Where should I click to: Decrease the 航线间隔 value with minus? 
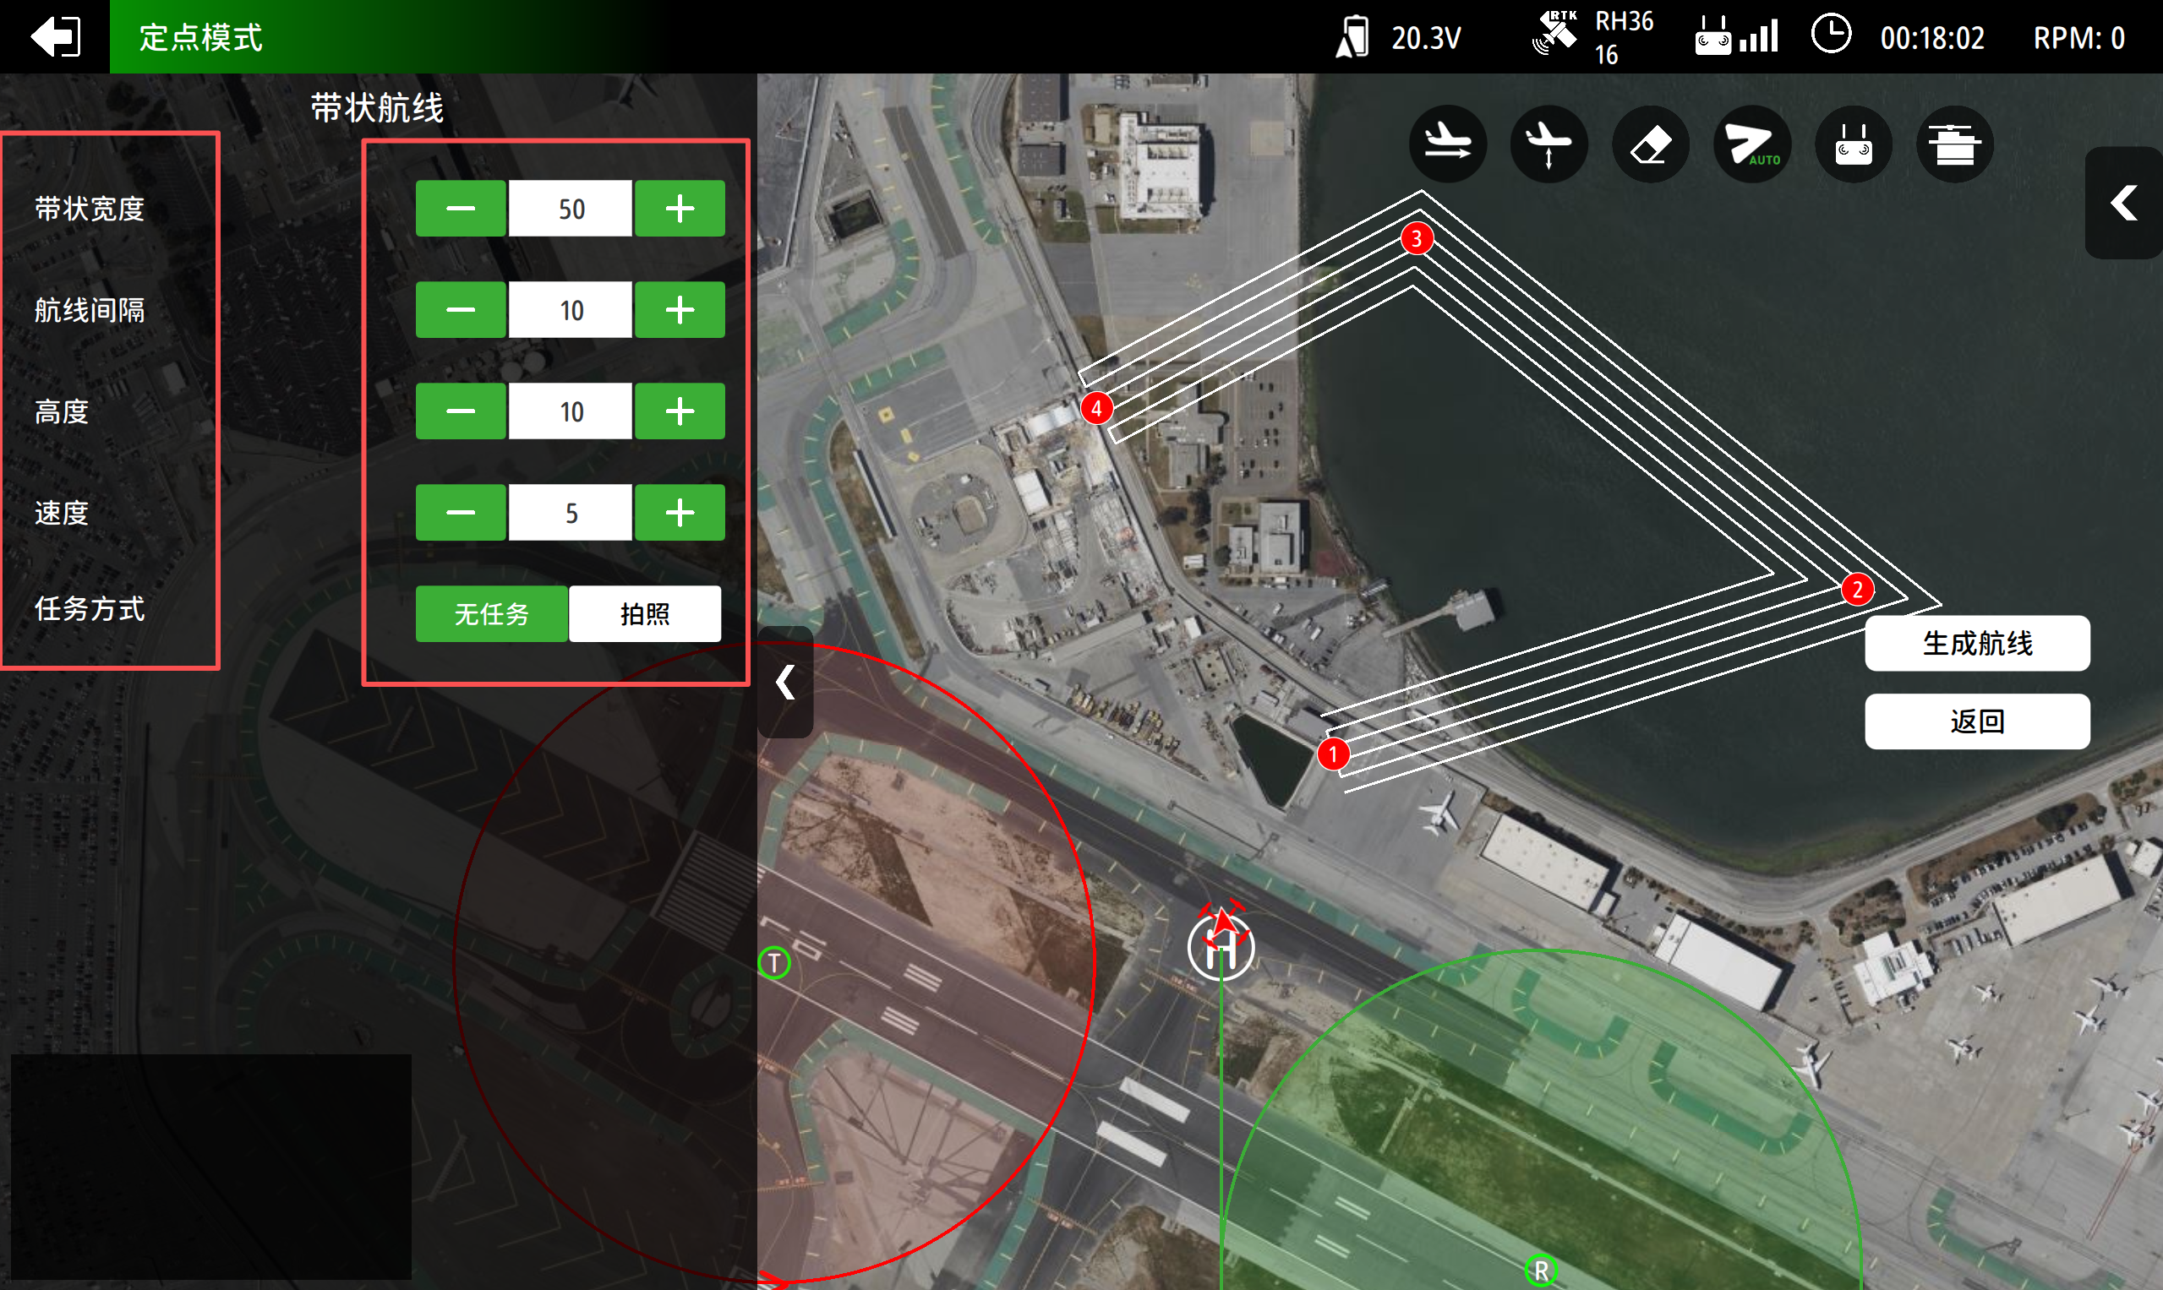pos(460,310)
